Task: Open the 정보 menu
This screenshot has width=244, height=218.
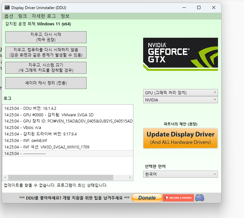Action: (x=65, y=16)
